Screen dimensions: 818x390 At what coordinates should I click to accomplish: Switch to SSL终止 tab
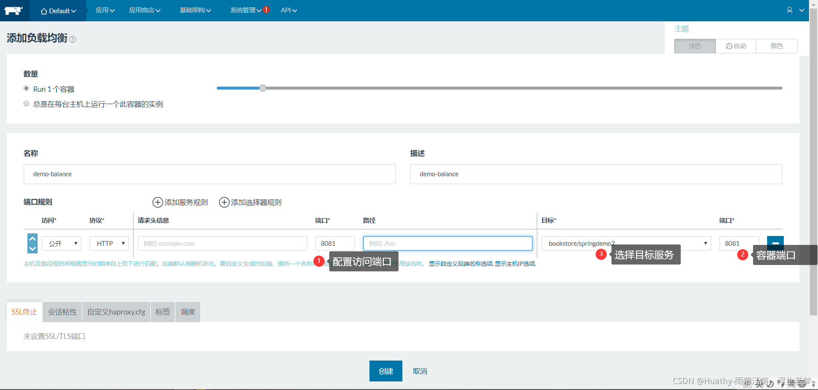pos(24,312)
